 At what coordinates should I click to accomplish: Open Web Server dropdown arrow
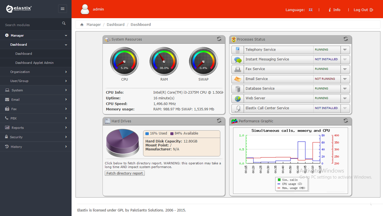(x=345, y=99)
